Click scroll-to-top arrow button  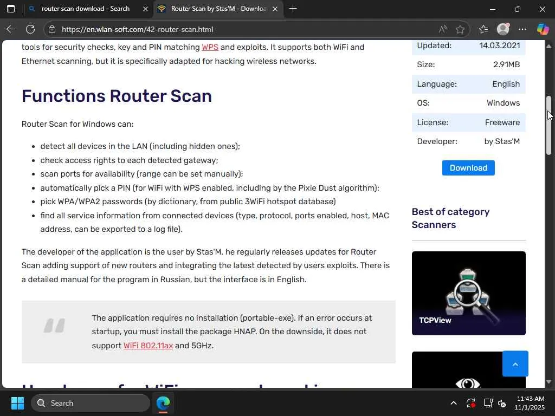(515, 363)
